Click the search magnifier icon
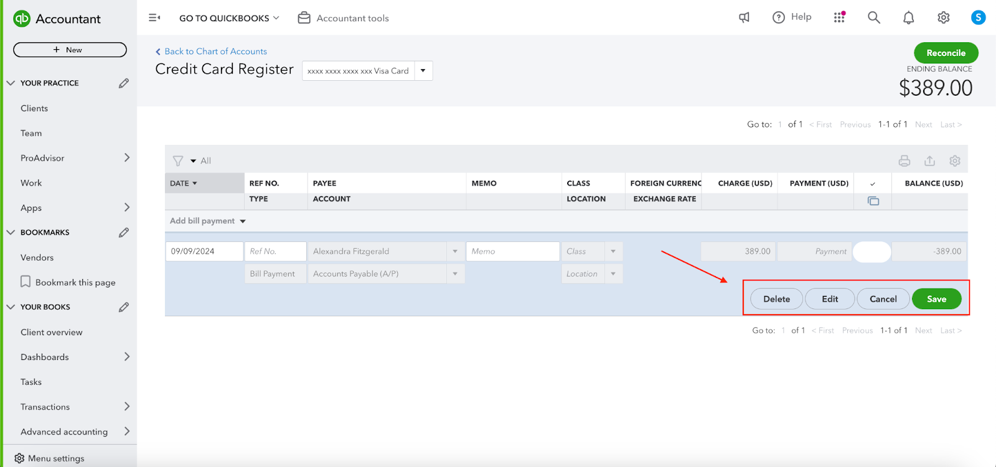This screenshot has height=467, width=996. click(874, 17)
